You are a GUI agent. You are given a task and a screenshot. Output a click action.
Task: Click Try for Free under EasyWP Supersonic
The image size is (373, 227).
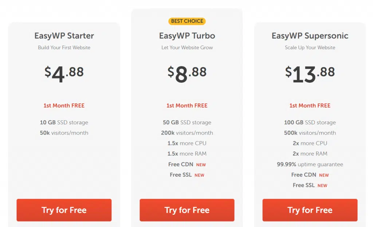[x=310, y=210]
